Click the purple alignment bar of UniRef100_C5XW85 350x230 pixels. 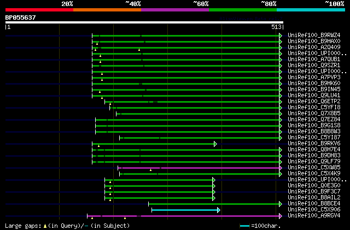199,168
